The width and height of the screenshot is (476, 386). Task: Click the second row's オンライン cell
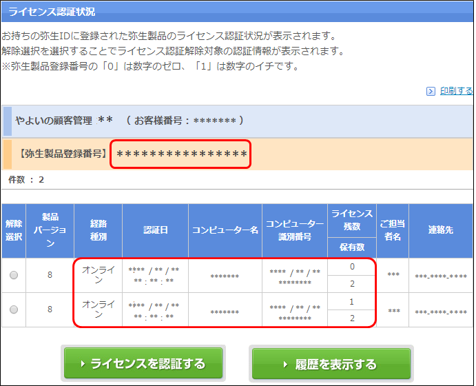98,309
